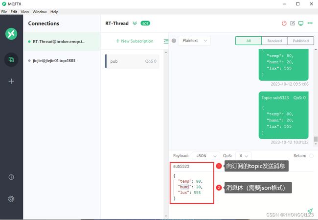Click the Connections heading
The height and width of the screenshot is (220, 318).
pos(44,24)
